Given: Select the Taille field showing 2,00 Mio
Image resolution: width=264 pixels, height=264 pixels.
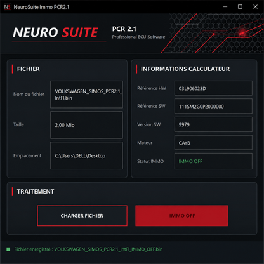Looking at the screenshot, I should [86, 125].
